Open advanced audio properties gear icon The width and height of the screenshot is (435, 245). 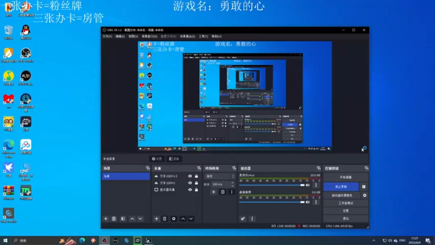[x=243, y=219]
